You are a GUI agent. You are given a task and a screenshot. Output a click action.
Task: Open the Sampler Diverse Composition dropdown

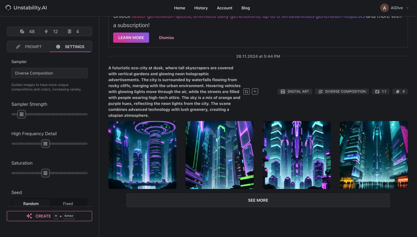tap(50, 73)
